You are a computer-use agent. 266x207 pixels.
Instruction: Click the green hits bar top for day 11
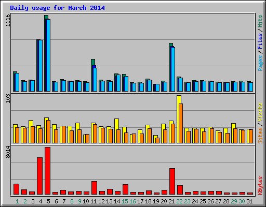click(93, 62)
